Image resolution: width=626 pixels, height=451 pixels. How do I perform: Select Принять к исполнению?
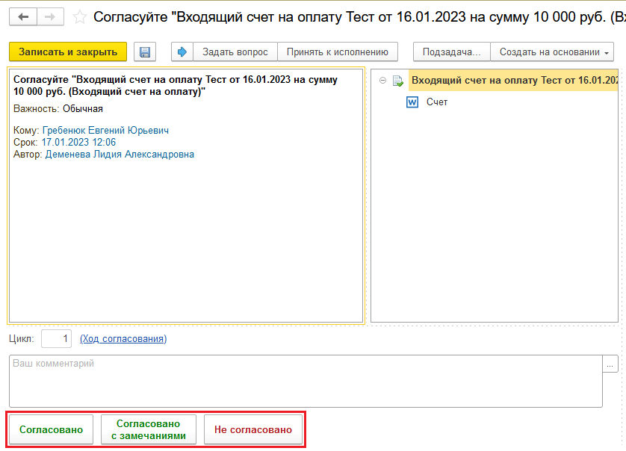337,52
